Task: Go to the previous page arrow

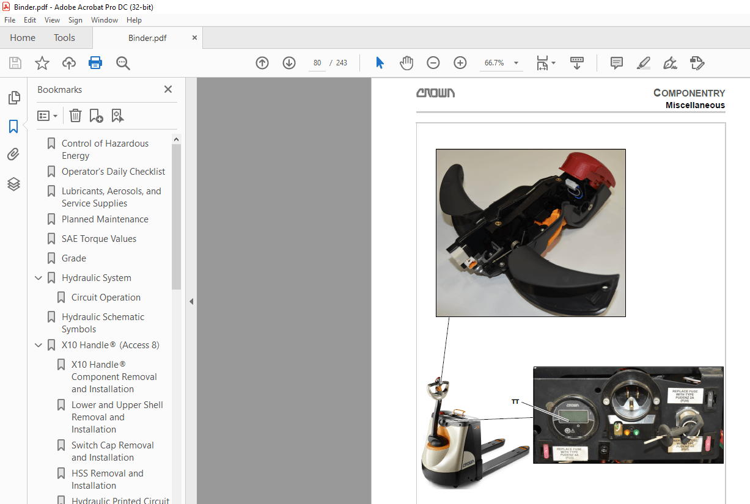Action: pyautogui.click(x=262, y=63)
